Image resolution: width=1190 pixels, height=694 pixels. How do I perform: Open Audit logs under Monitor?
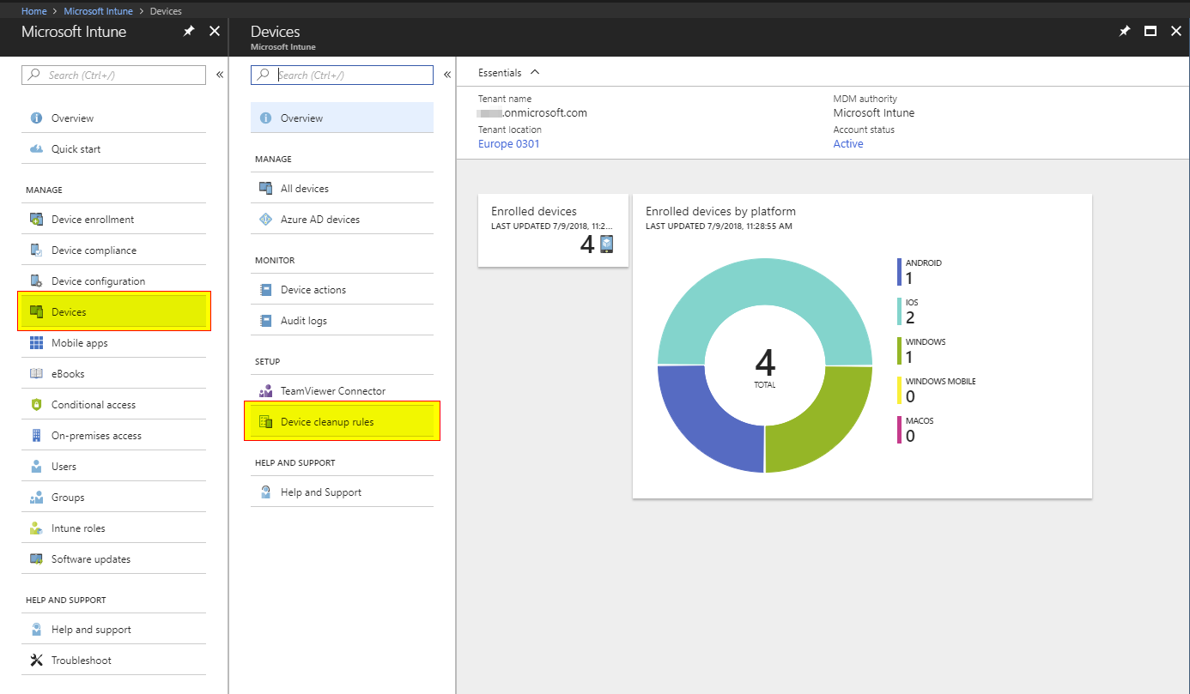pyautogui.click(x=303, y=321)
